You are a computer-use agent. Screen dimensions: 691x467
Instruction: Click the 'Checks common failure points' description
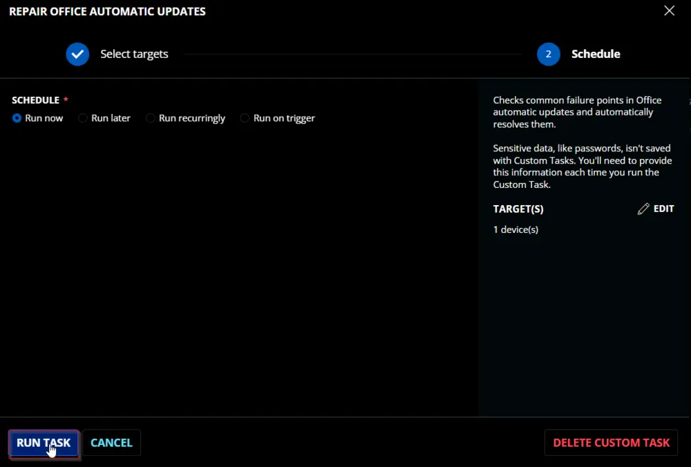pyautogui.click(x=577, y=113)
